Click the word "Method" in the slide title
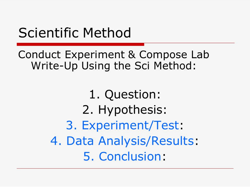Image resolution: width=250 pixels, height=187 pixels. coord(107,33)
